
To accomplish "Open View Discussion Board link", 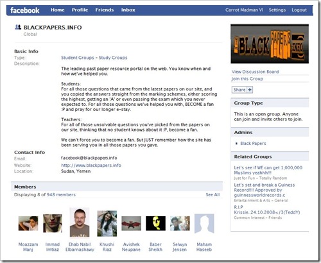I will pyautogui.click(x=255, y=72).
